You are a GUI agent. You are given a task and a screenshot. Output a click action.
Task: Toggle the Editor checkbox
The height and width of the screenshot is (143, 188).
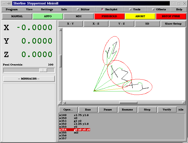click(x=78, y=10)
